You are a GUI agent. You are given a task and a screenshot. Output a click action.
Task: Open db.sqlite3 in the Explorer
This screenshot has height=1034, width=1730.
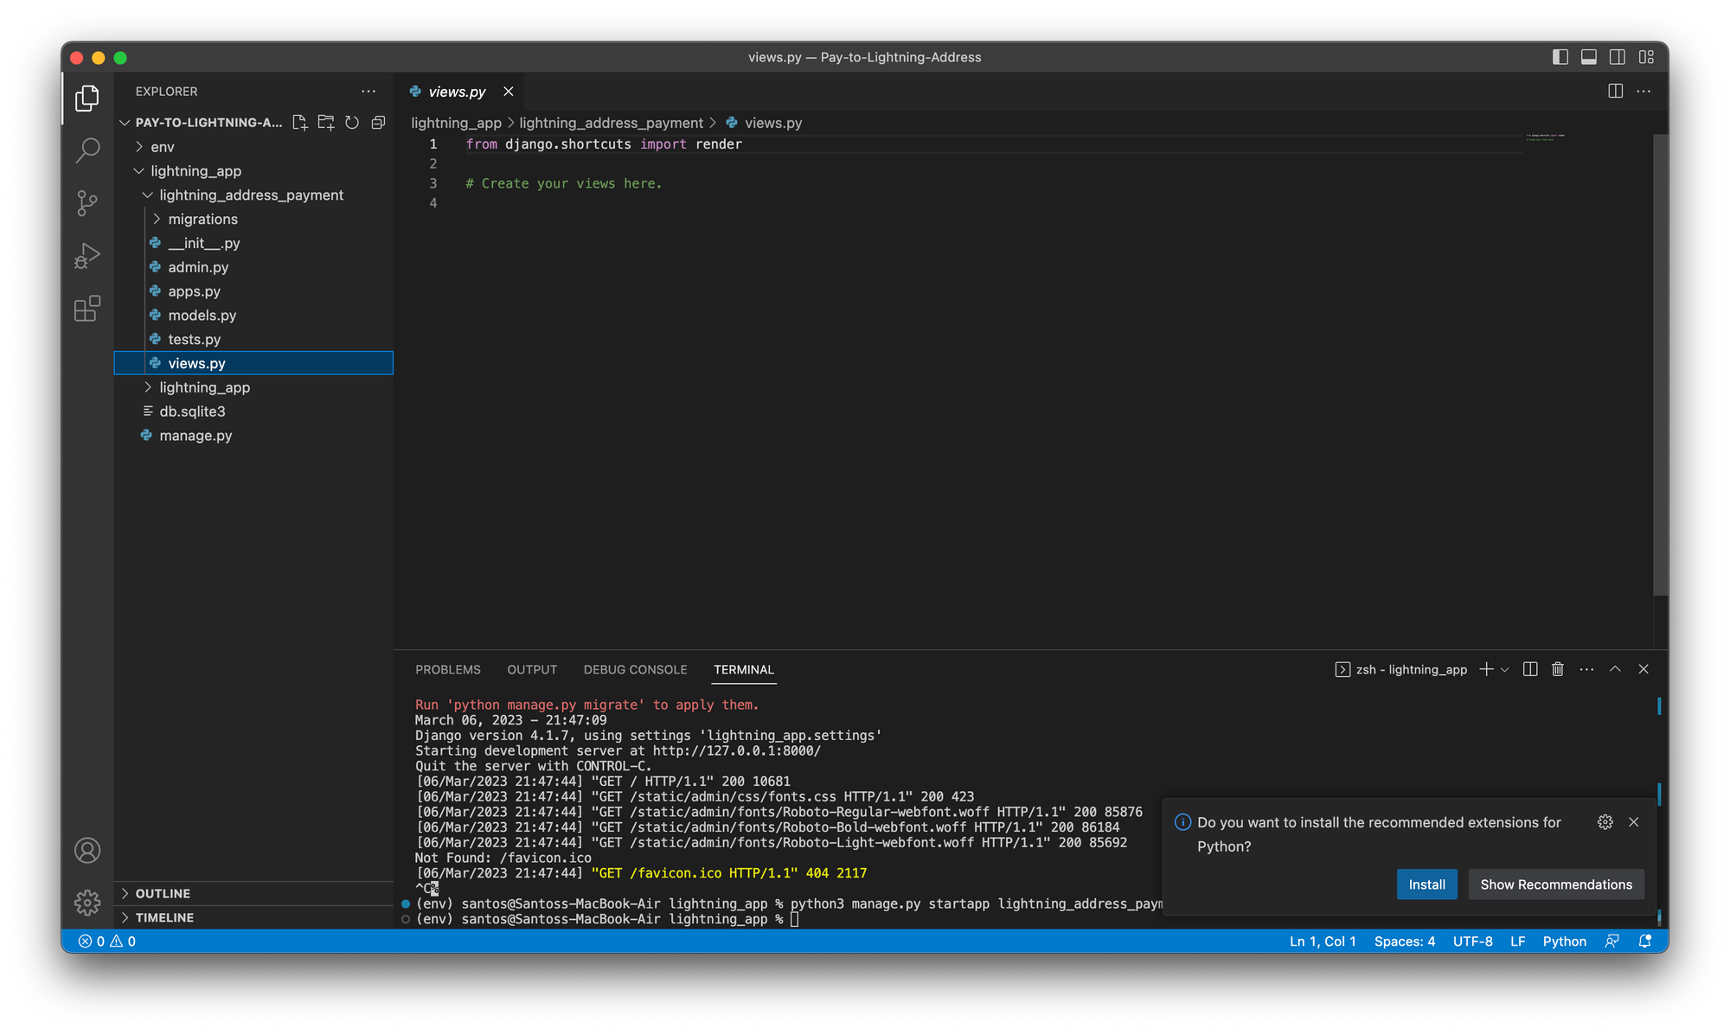pos(253,412)
